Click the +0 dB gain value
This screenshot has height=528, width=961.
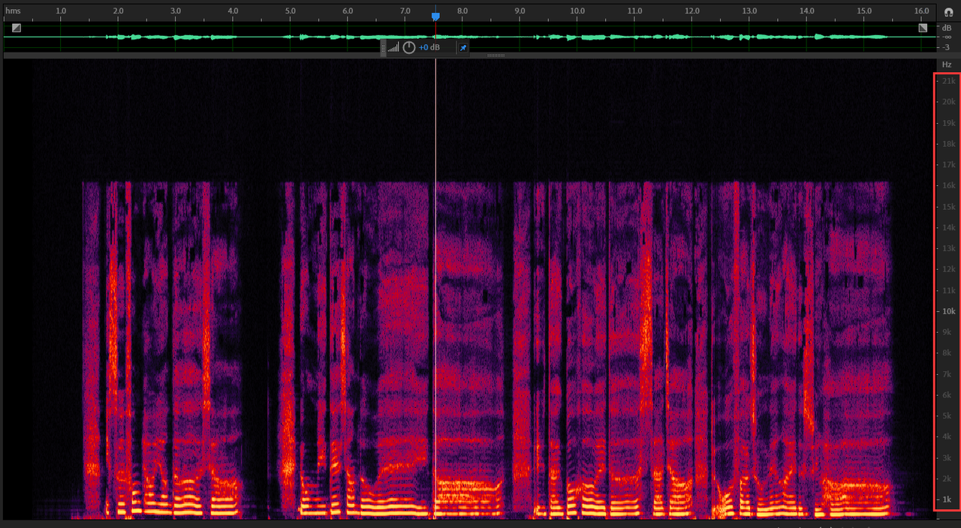(429, 47)
